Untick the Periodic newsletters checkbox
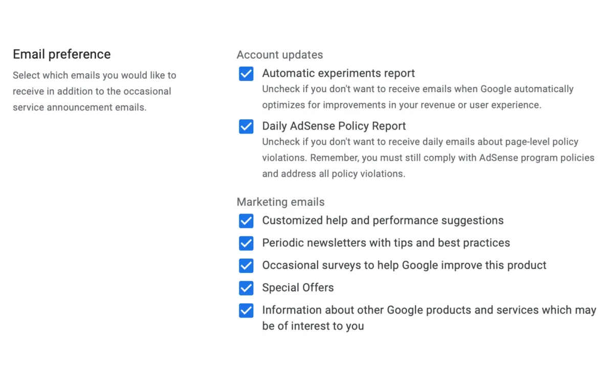This screenshot has width=614, height=384. coord(246,243)
